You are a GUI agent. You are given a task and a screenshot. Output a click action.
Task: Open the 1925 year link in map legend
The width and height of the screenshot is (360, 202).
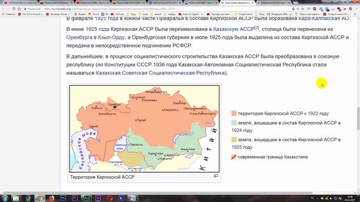(236, 147)
